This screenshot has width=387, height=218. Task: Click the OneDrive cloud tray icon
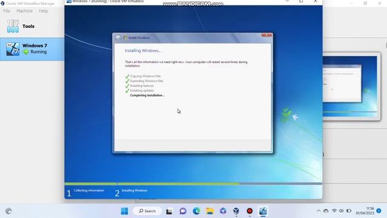[326, 211]
